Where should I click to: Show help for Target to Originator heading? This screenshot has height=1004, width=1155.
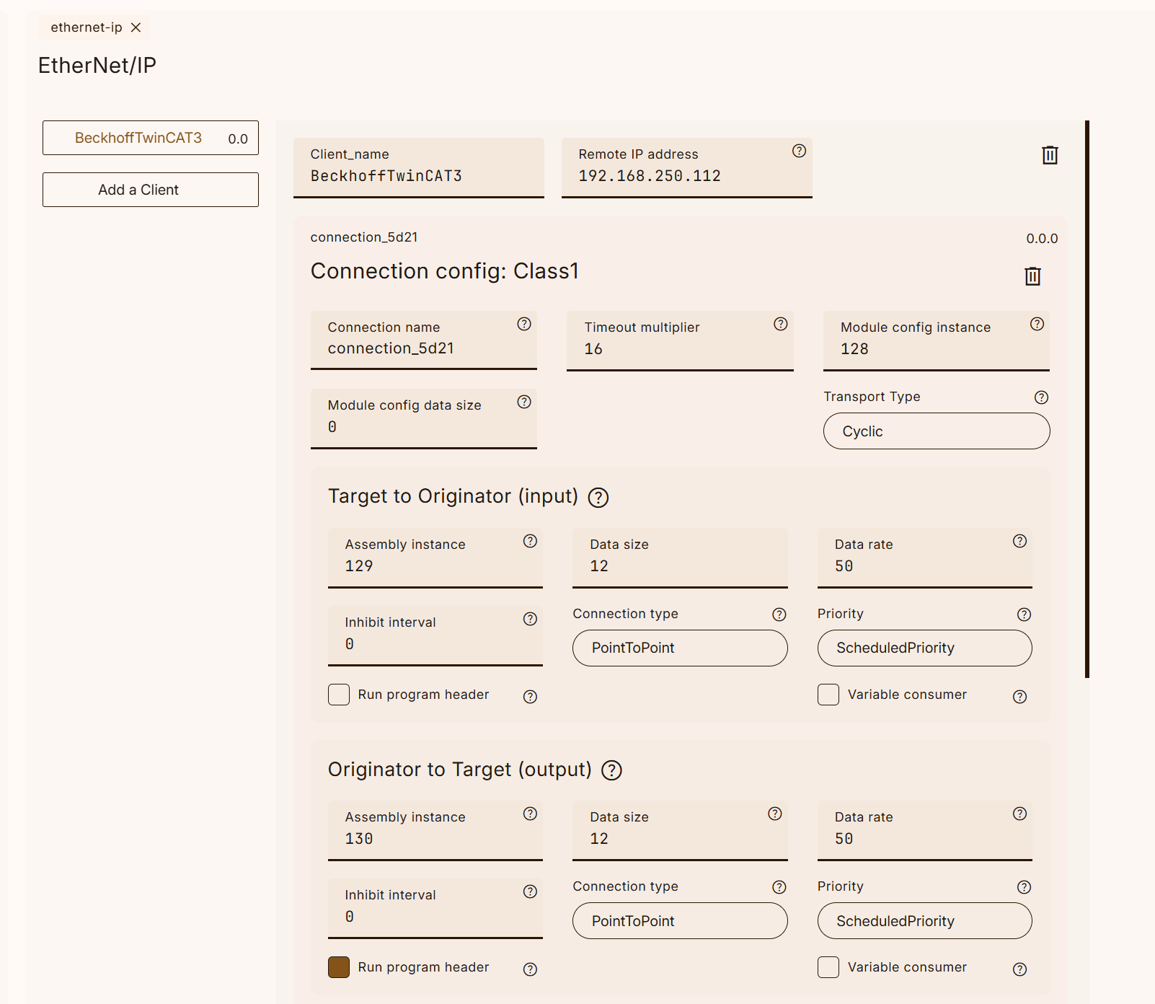click(x=598, y=498)
